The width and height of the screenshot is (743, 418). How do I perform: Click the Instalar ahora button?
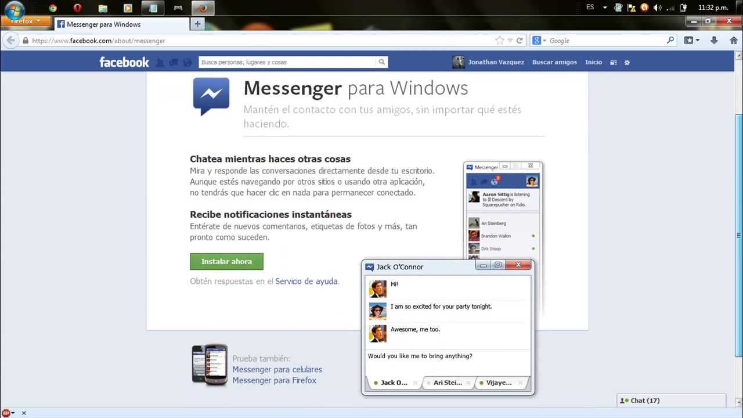226,261
